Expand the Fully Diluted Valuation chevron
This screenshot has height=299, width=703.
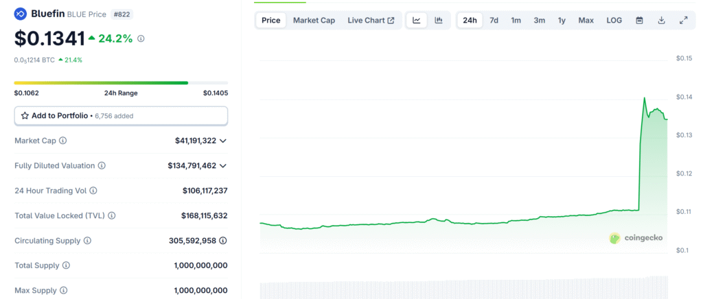click(222, 165)
